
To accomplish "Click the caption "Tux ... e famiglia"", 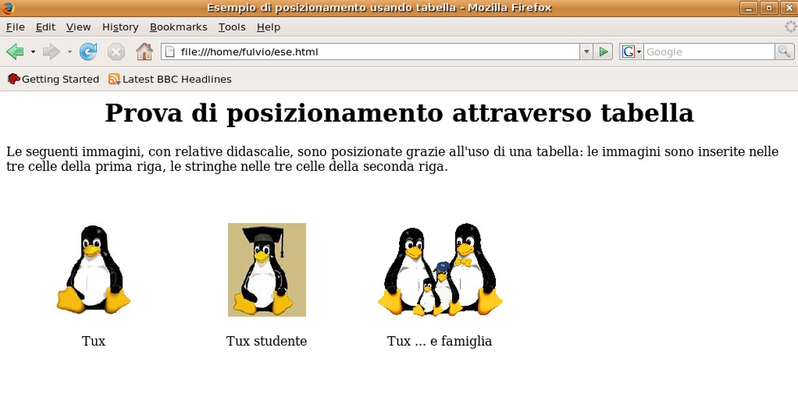I will pos(440,341).
